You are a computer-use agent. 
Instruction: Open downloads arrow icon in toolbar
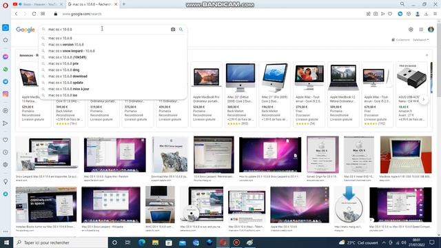coord(426,14)
